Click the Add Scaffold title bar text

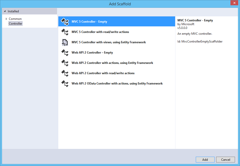point(120,4)
